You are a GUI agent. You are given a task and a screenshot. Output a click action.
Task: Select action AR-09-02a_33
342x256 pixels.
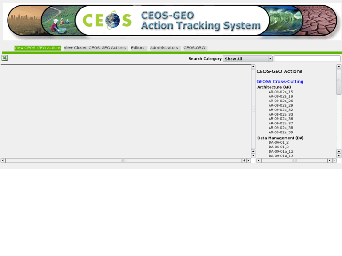pyautogui.click(x=281, y=115)
